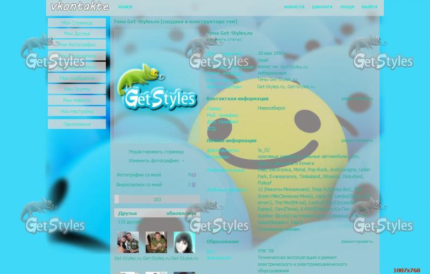This screenshot has height=274, width=430.
Task: Open friend photo of dark-haired girl
Action: (184, 242)
